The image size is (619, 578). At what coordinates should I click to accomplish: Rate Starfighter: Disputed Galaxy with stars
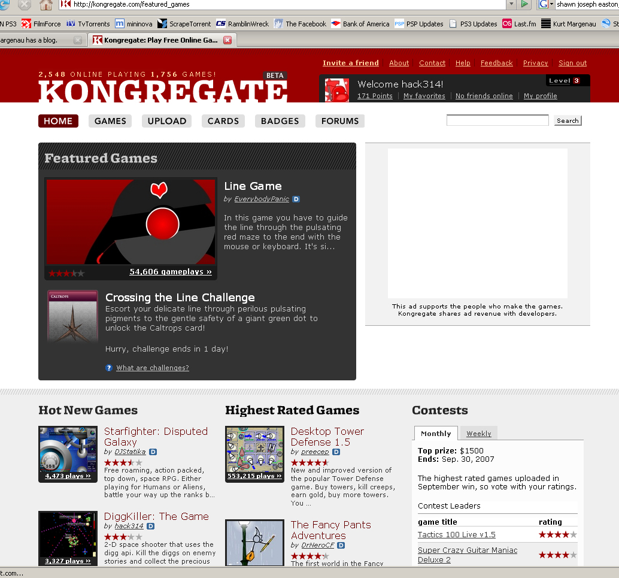123,462
